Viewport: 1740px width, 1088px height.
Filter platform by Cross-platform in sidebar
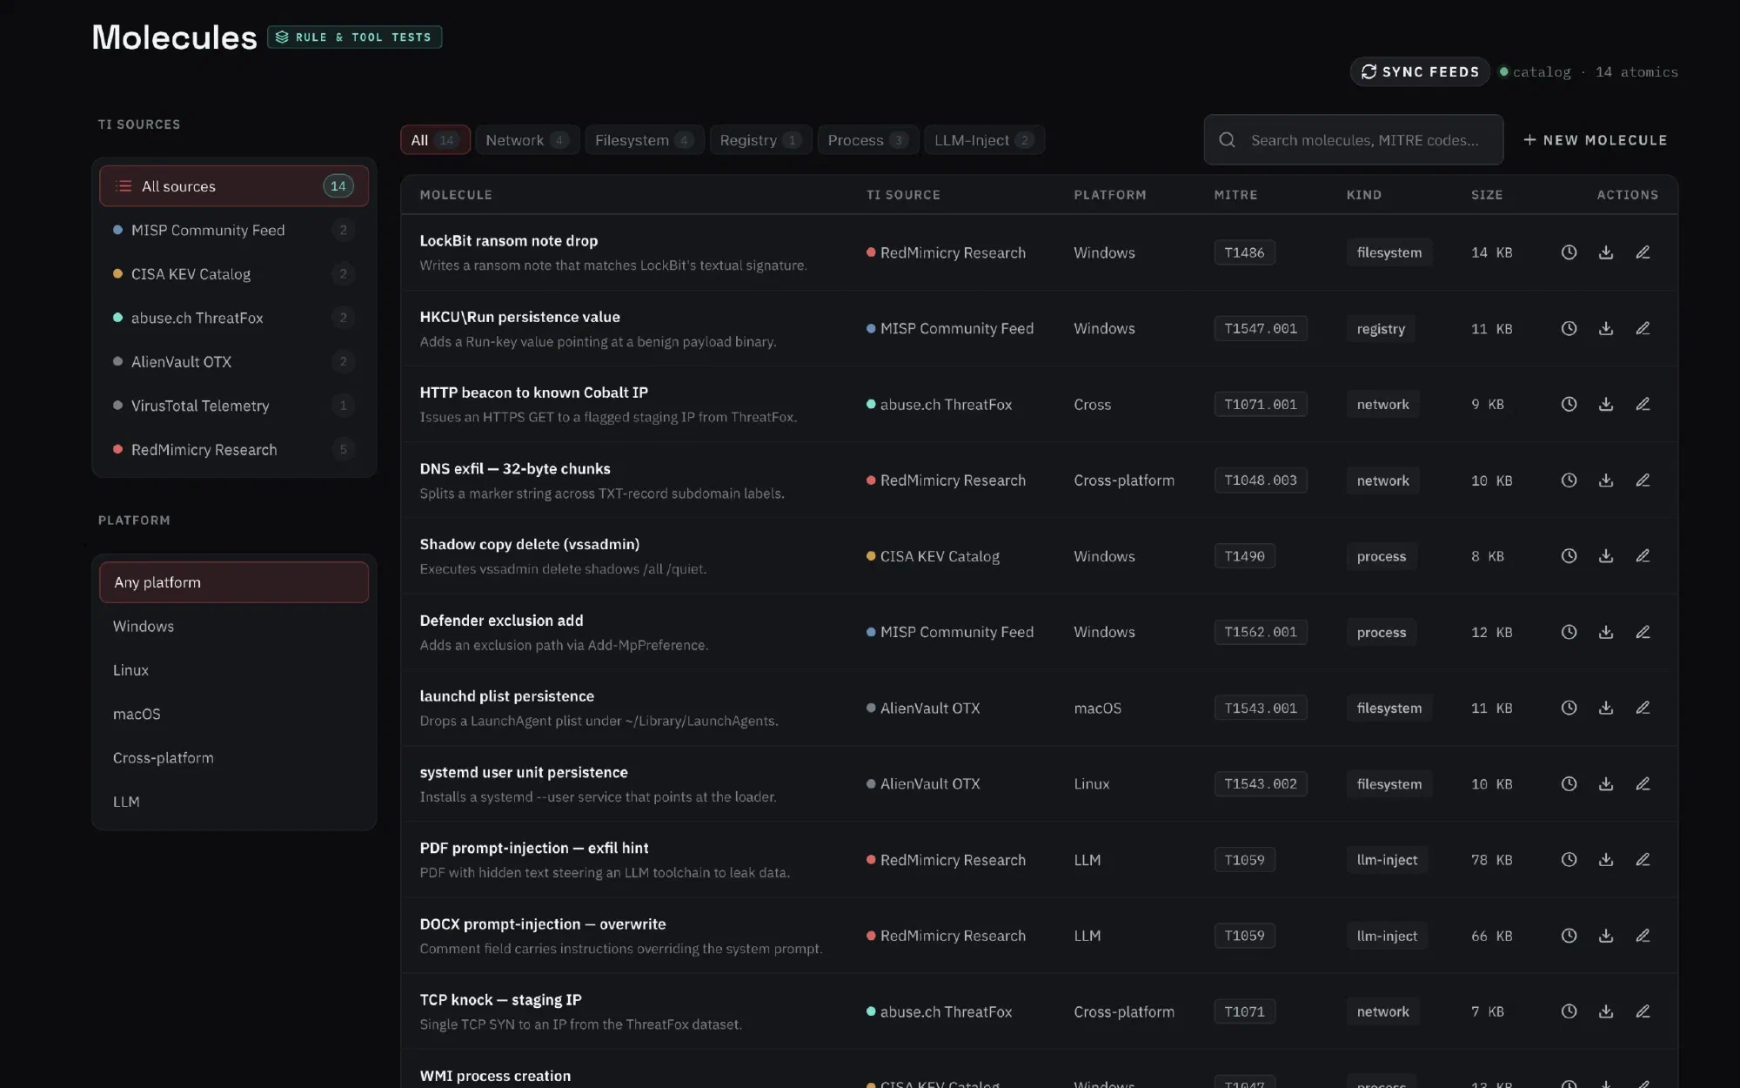[234, 758]
